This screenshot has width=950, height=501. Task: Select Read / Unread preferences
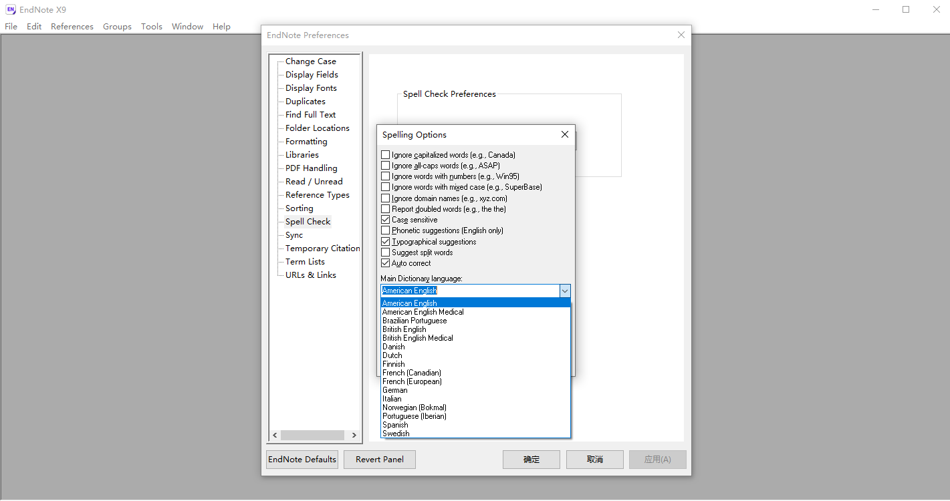[x=314, y=182]
